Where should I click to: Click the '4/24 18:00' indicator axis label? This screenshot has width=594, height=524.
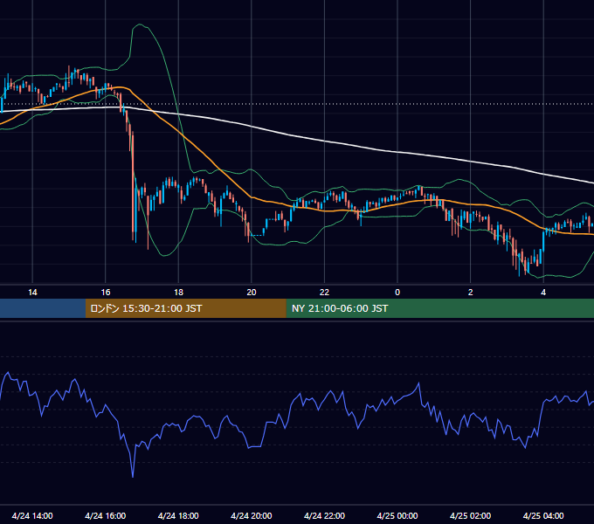(x=178, y=515)
